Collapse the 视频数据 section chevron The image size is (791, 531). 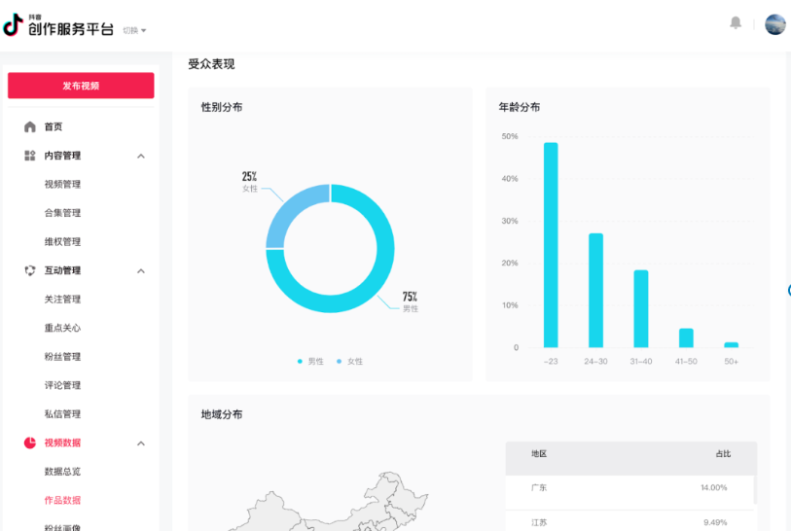(141, 443)
